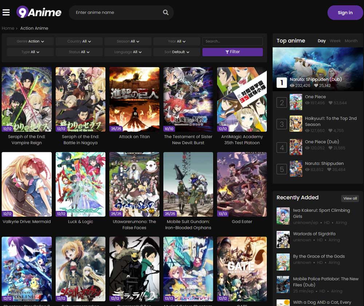
Task: Open the One Piece (Dub) title link
Action: [x=322, y=142]
